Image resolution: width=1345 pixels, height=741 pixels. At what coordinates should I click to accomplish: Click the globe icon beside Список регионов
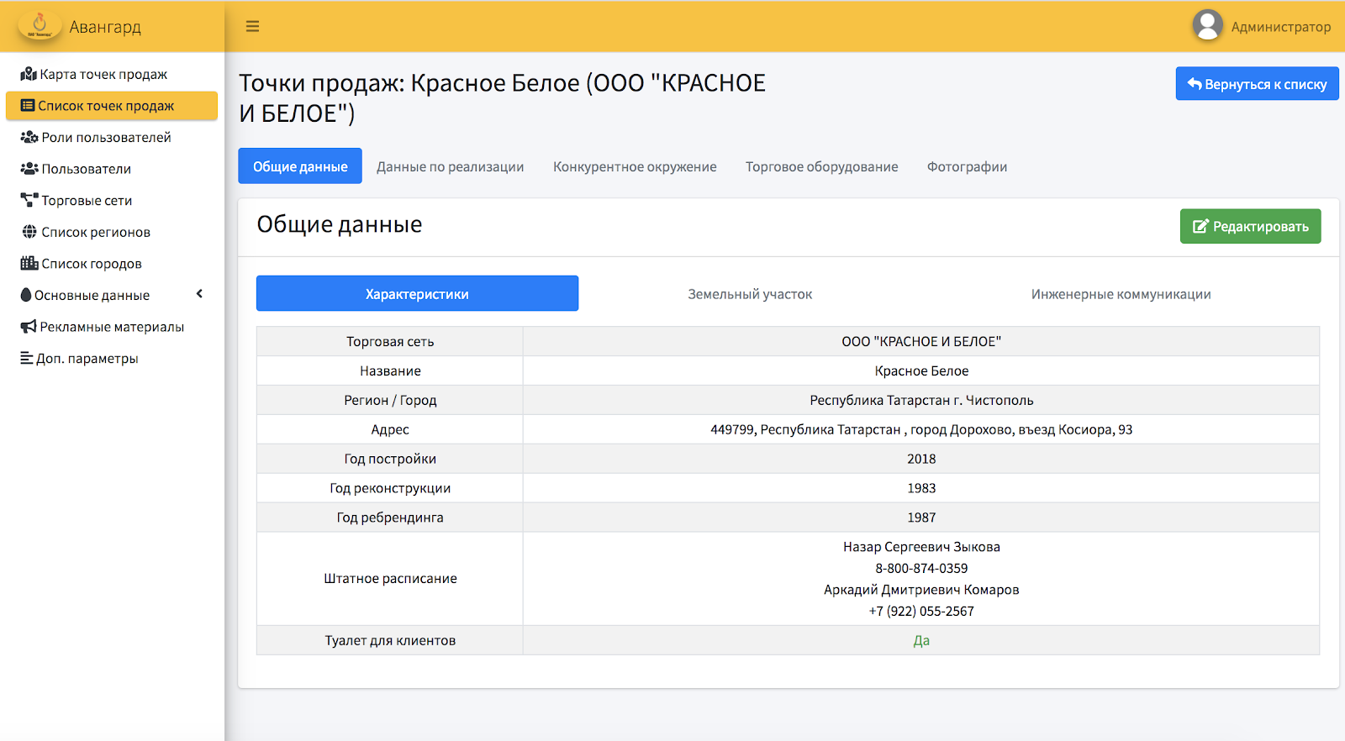(x=29, y=232)
